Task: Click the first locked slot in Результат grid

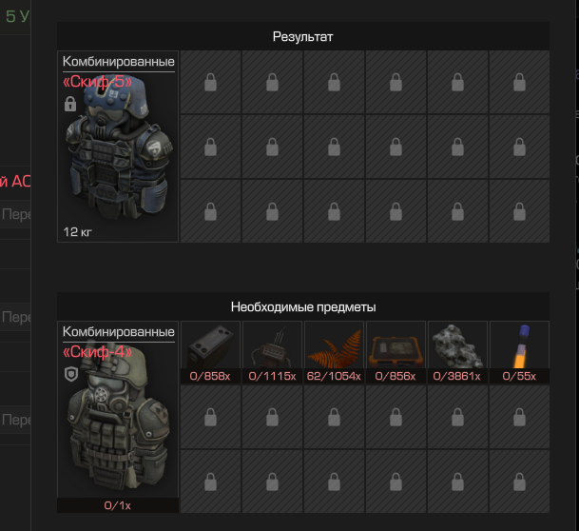Action: 210,82
